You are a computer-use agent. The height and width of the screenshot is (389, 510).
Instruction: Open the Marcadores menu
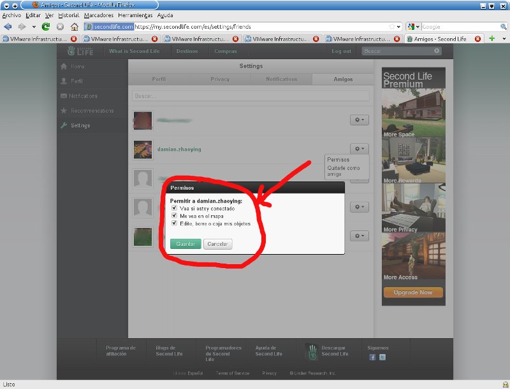point(99,15)
